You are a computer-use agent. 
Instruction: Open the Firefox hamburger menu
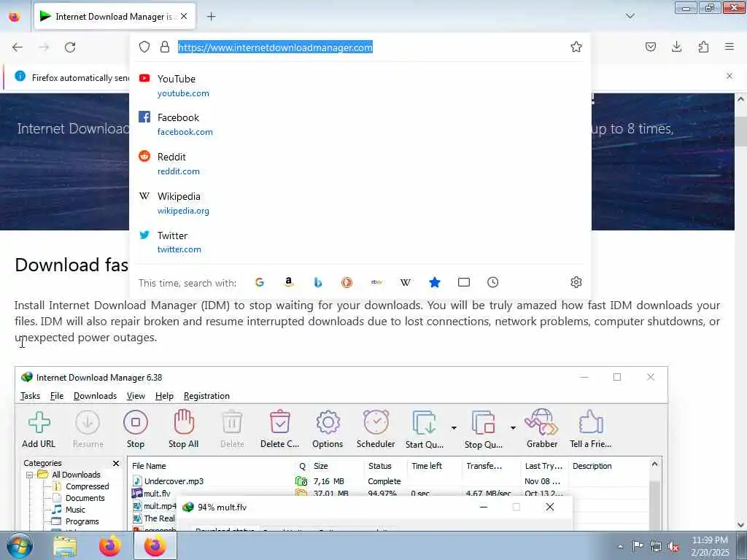[x=729, y=47]
